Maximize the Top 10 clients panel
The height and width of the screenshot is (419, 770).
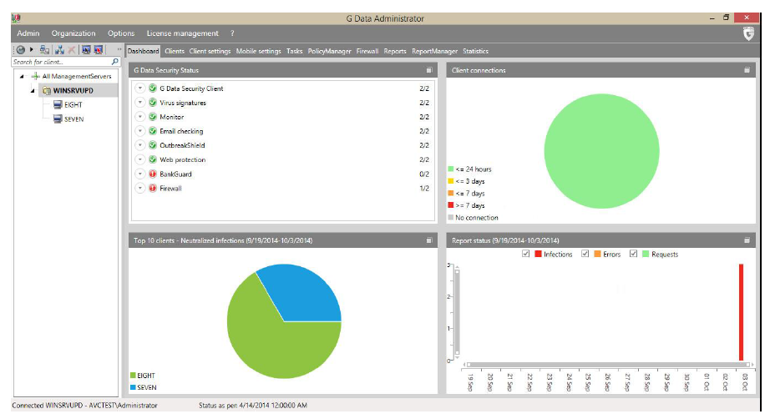[429, 240]
